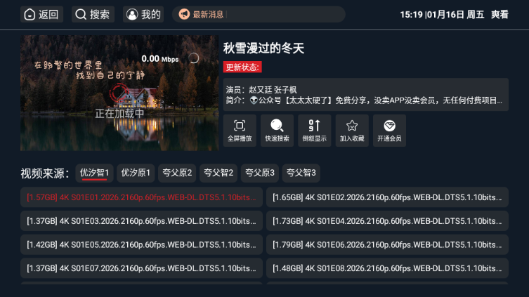Image resolution: width=529 pixels, height=297 pixels.
Task: Play episode S01E08 [1.48GB]
Action: click(x=387, y=268)
